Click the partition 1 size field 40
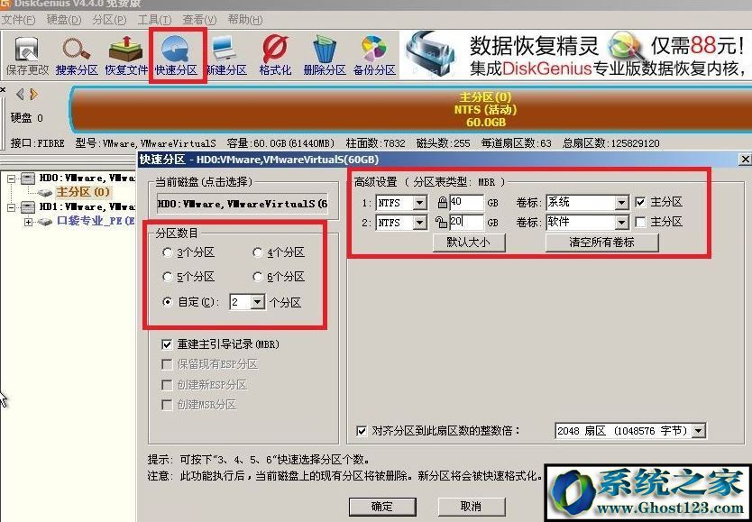This screenshot has width=752, height=522. pos(467,203)
